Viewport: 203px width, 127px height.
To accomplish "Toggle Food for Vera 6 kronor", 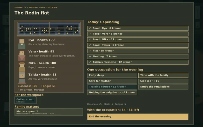I will 138,34.
